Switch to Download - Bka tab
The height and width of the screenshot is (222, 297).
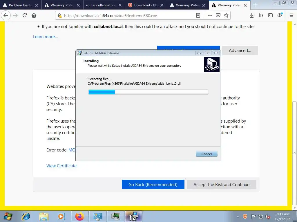coord(146,5)
